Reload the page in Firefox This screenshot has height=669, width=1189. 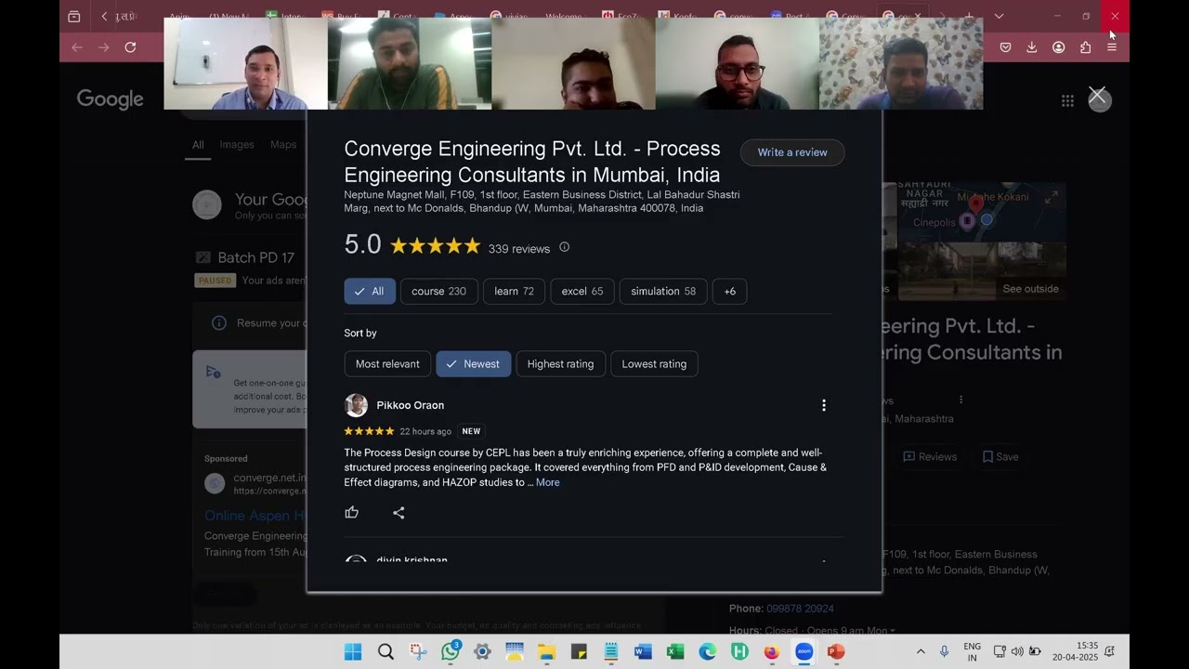click(x=130, y=47)
